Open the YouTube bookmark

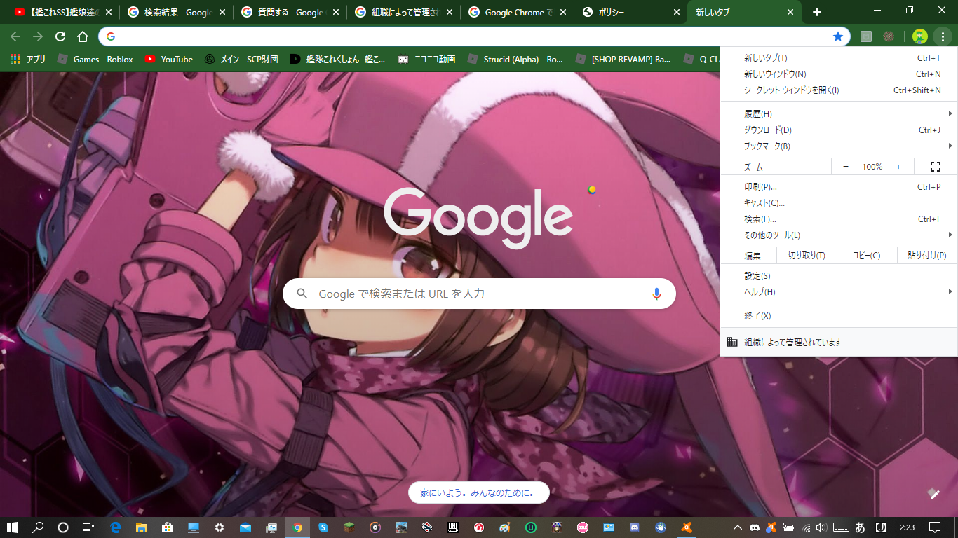(x=169, y=60)
